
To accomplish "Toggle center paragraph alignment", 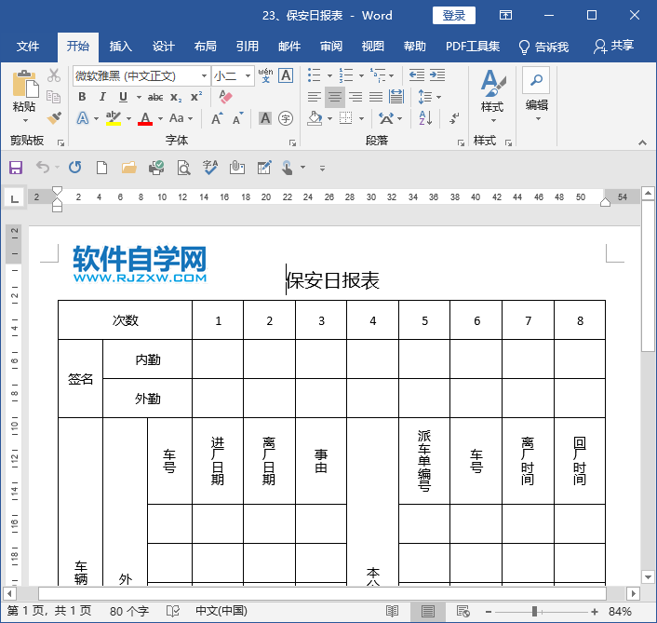I will (x=334, y=97).
